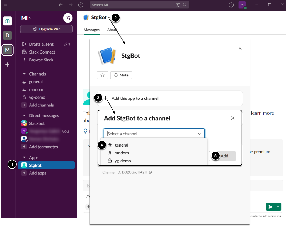286x226 pixels.
Task: Copy the Channel ID
Action: (150, 172)
